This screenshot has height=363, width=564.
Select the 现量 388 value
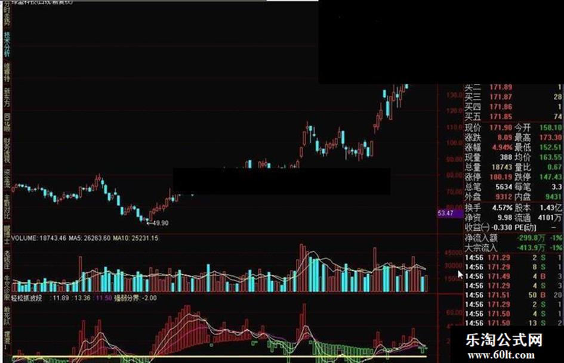[x=506, y=157]
